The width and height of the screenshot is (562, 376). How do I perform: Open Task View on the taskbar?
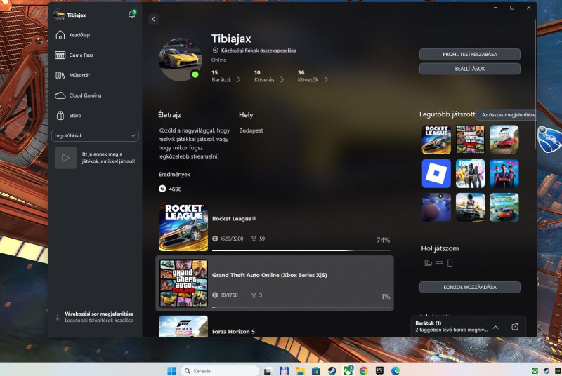pyautogui.click(x=268, y=371)
